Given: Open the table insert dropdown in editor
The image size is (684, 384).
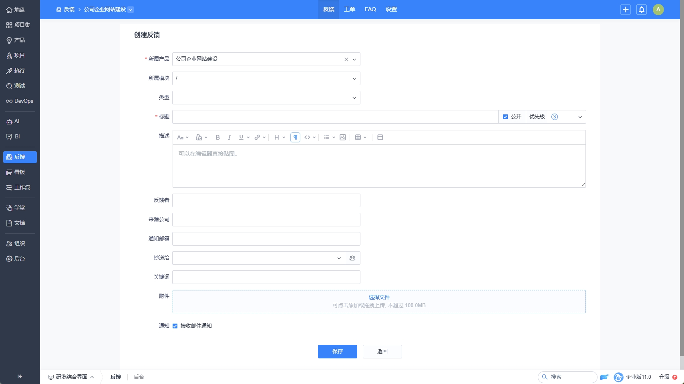Looking at the screenshot, I should tap(361, 137).
